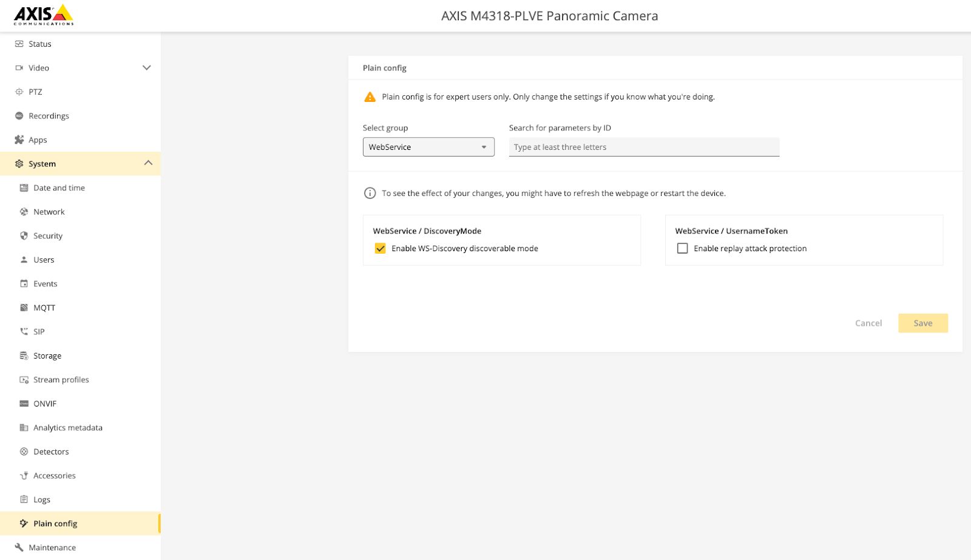Click the Apps puzzle piece icon

coord(19,140)
